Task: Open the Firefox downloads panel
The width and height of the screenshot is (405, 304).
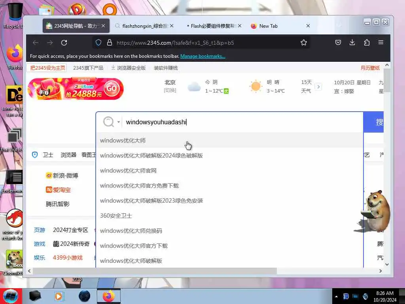Action: pos(352,42)
